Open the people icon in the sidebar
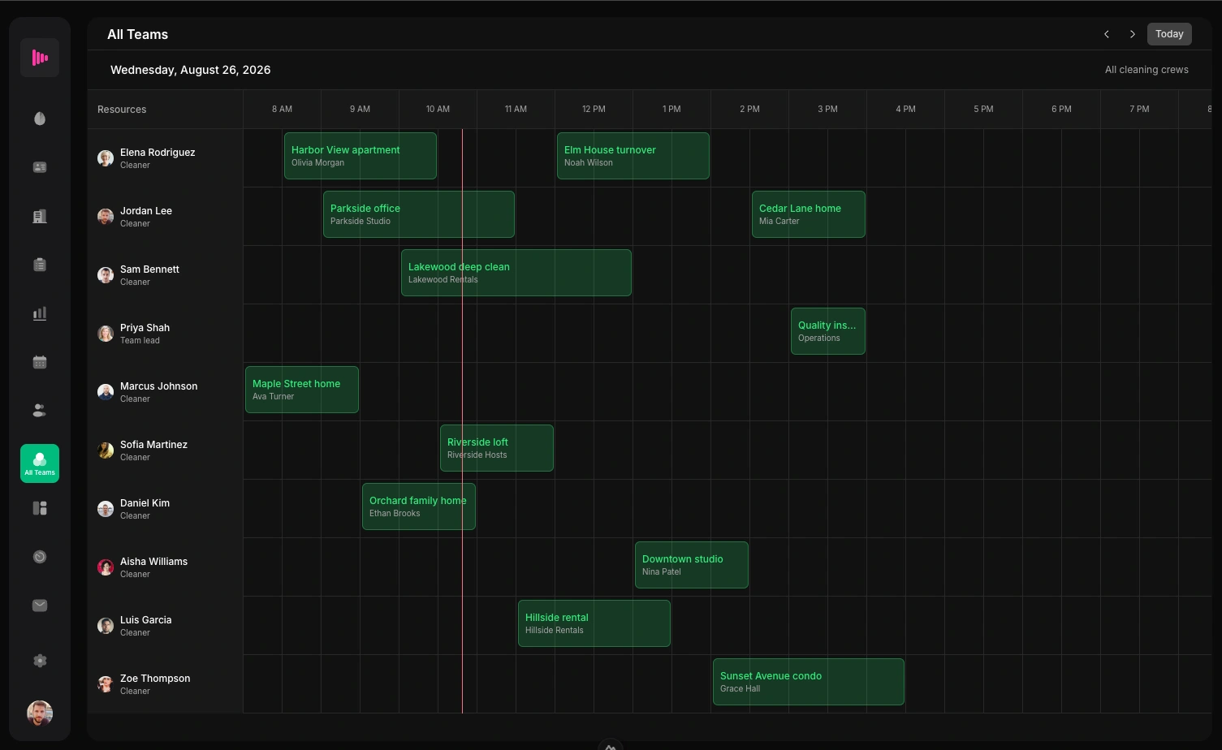 click(x=40, y=411)
